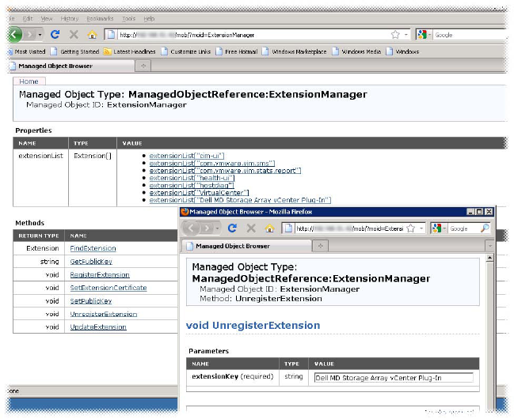Open the Edit menu
The height and width of the screenshot is (419, 514).
click(28, 19)
